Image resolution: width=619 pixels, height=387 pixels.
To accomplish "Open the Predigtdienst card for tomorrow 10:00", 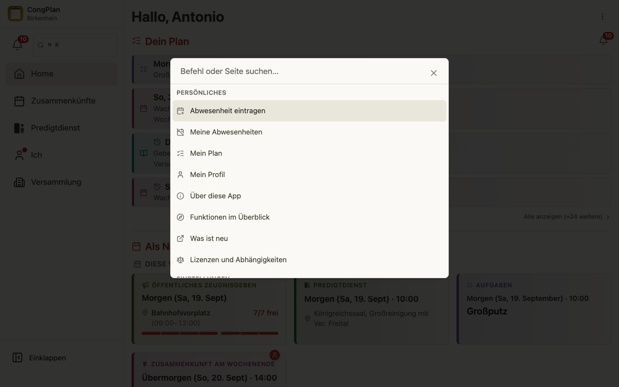I will (371, 309).
